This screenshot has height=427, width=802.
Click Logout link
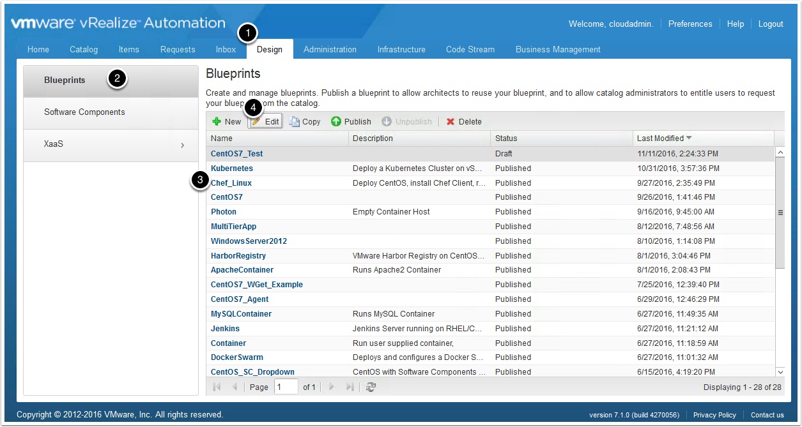[771, 24]
